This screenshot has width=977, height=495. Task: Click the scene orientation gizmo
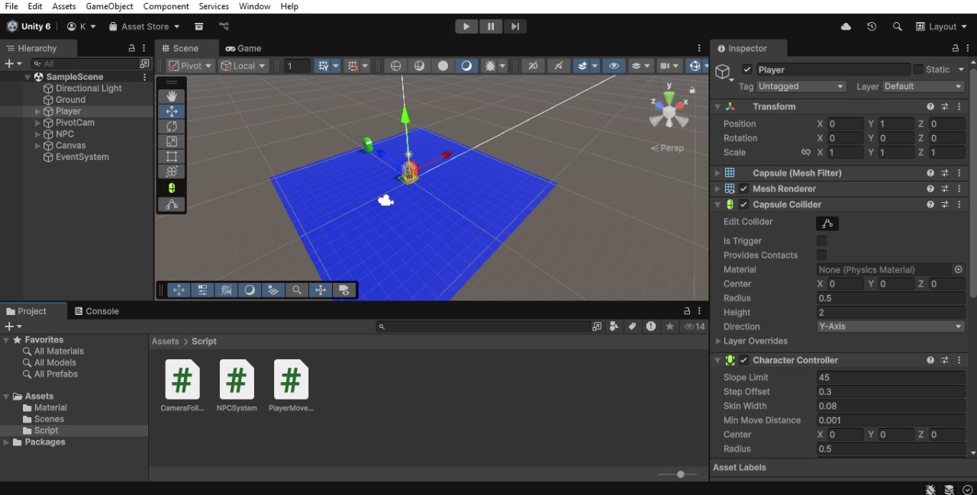click(669, 111)
